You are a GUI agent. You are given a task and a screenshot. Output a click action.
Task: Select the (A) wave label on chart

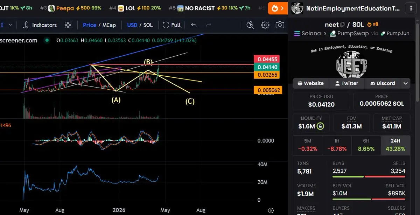pyautogui.click(x=116, y=100)
